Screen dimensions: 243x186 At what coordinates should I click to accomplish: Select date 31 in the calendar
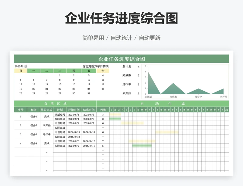[x=89, y=93]
